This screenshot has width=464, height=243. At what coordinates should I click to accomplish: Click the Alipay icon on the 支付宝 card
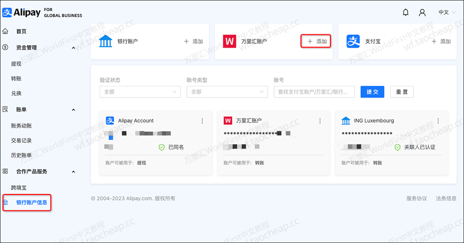point(353,41)
